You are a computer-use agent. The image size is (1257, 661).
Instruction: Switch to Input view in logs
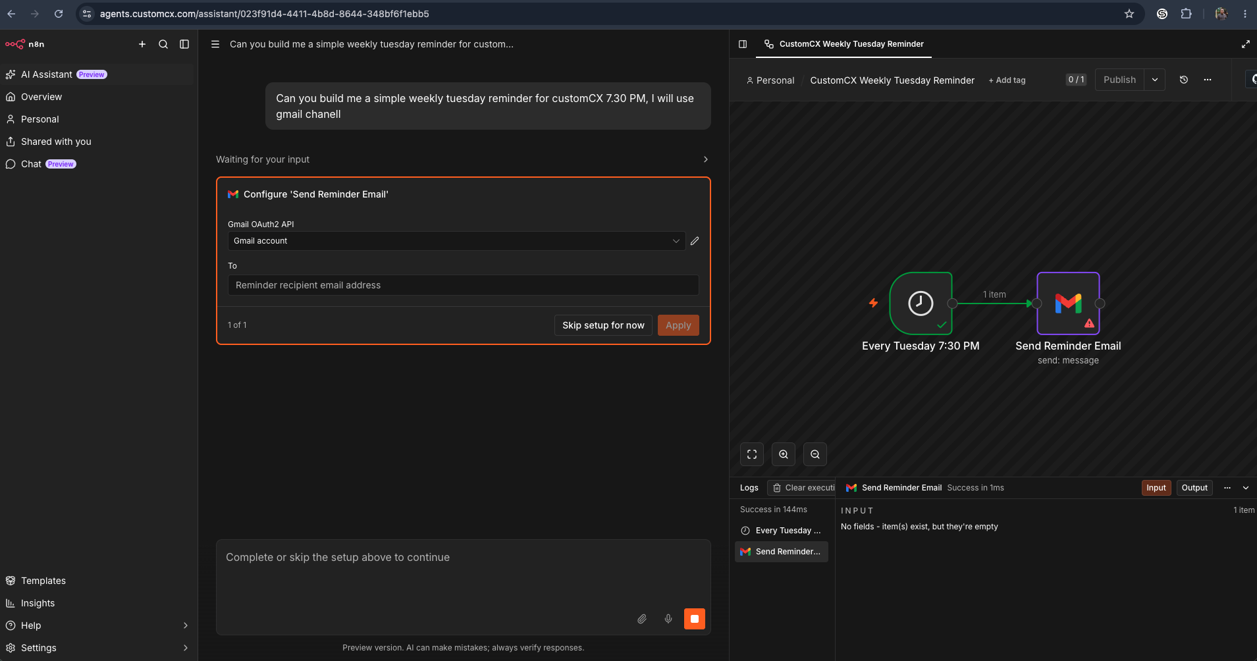click(x=1156, y=488)
